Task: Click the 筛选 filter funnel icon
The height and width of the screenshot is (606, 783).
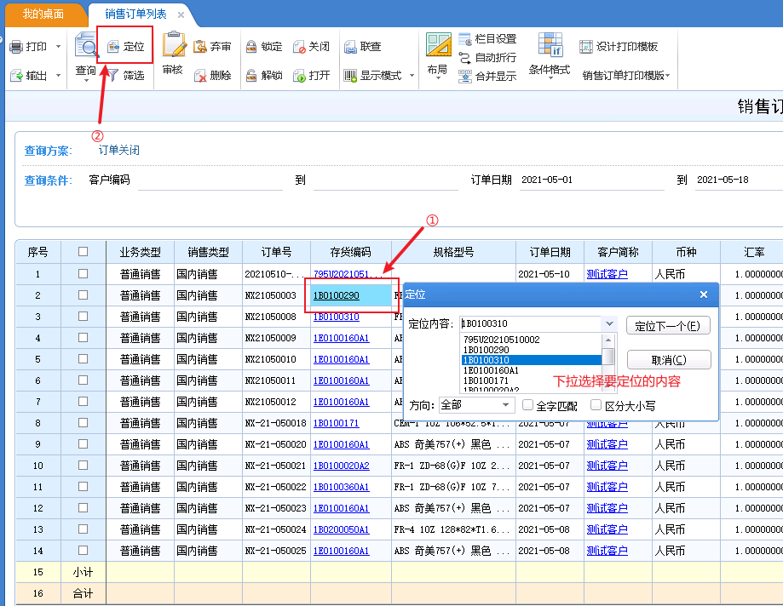Action: click(112, 75)
